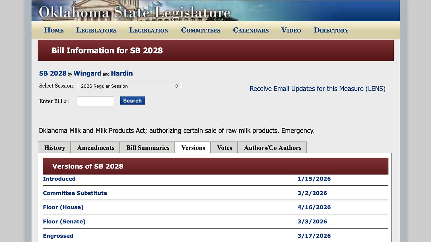
Task: Switch to the Amendments tab
Action: [95, 147]
